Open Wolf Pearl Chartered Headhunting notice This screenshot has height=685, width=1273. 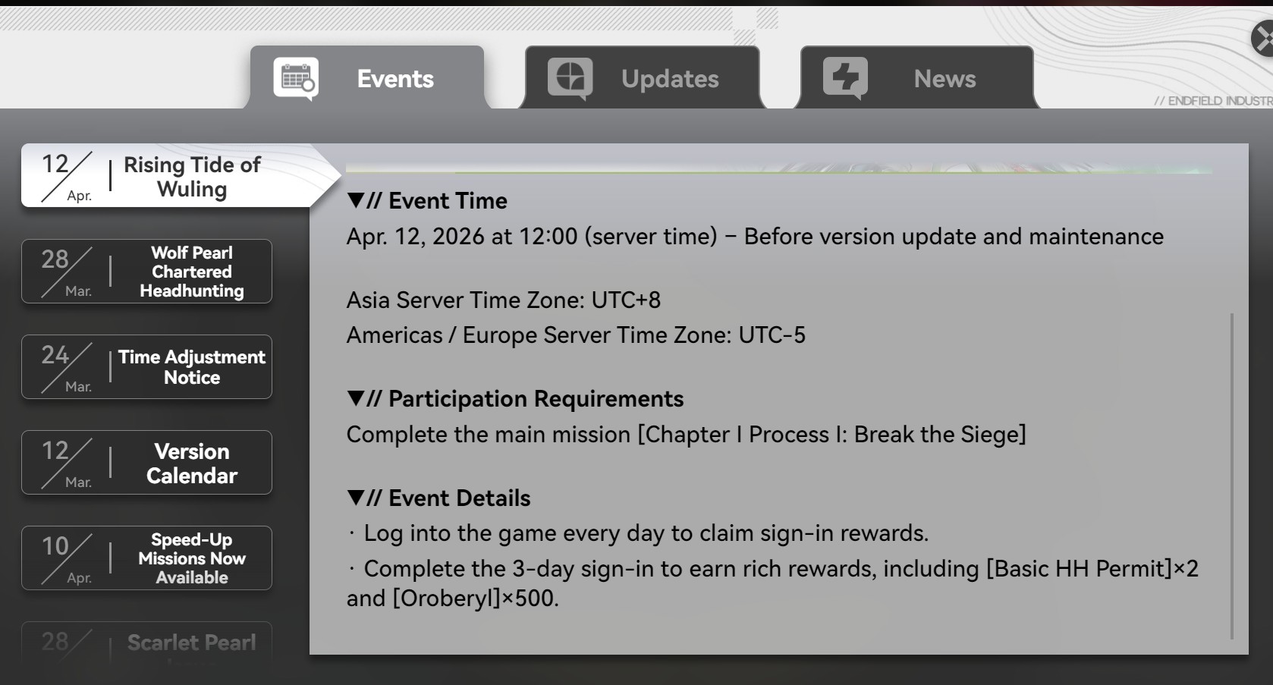146,272
